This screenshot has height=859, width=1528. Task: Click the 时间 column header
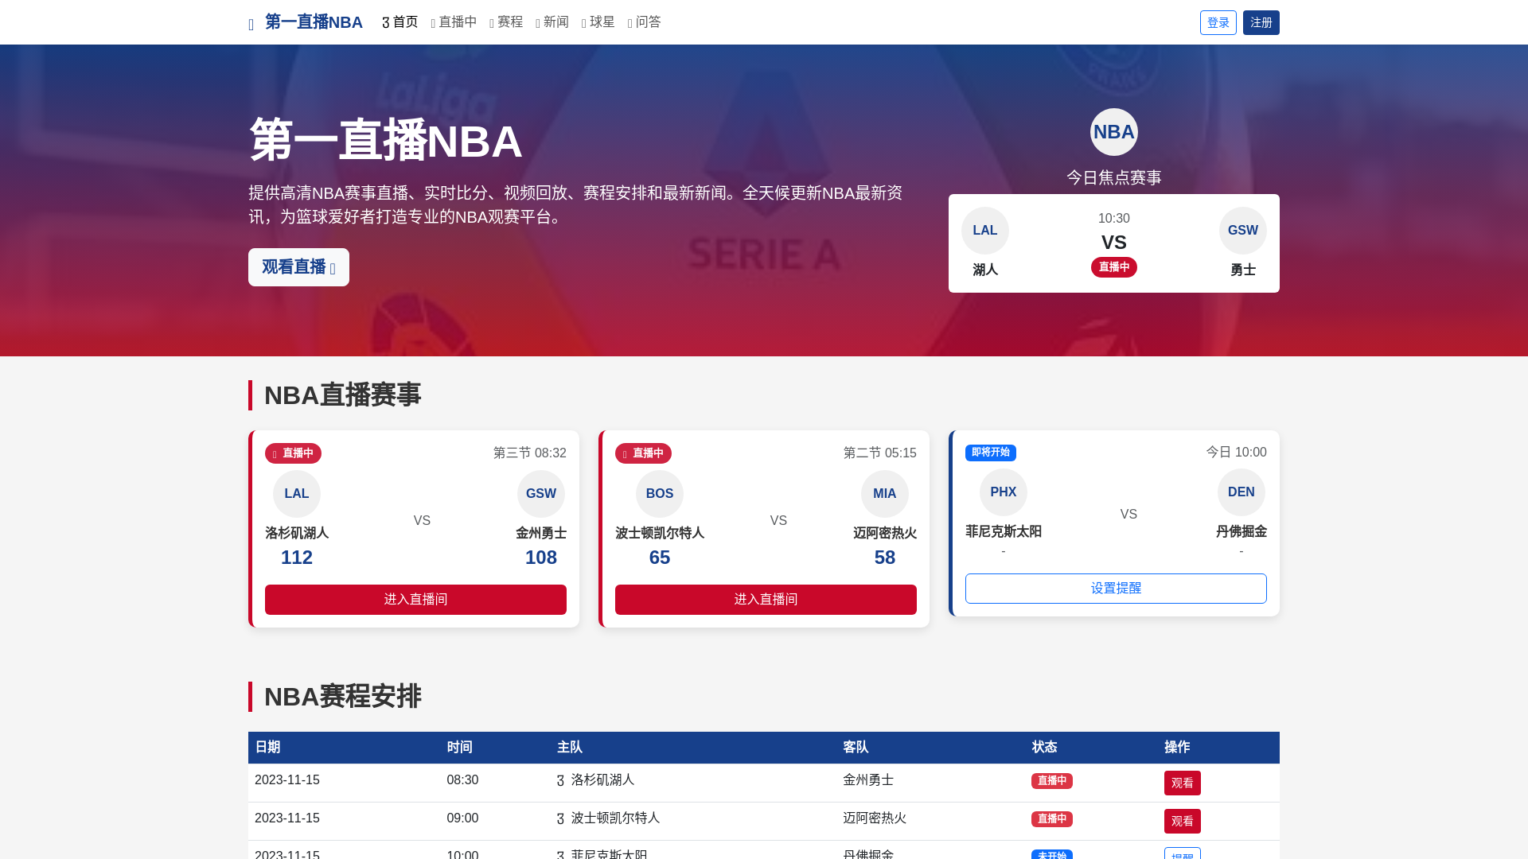[460, 748]
